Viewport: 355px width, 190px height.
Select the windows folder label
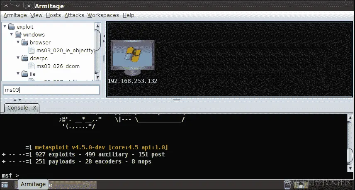34,35
